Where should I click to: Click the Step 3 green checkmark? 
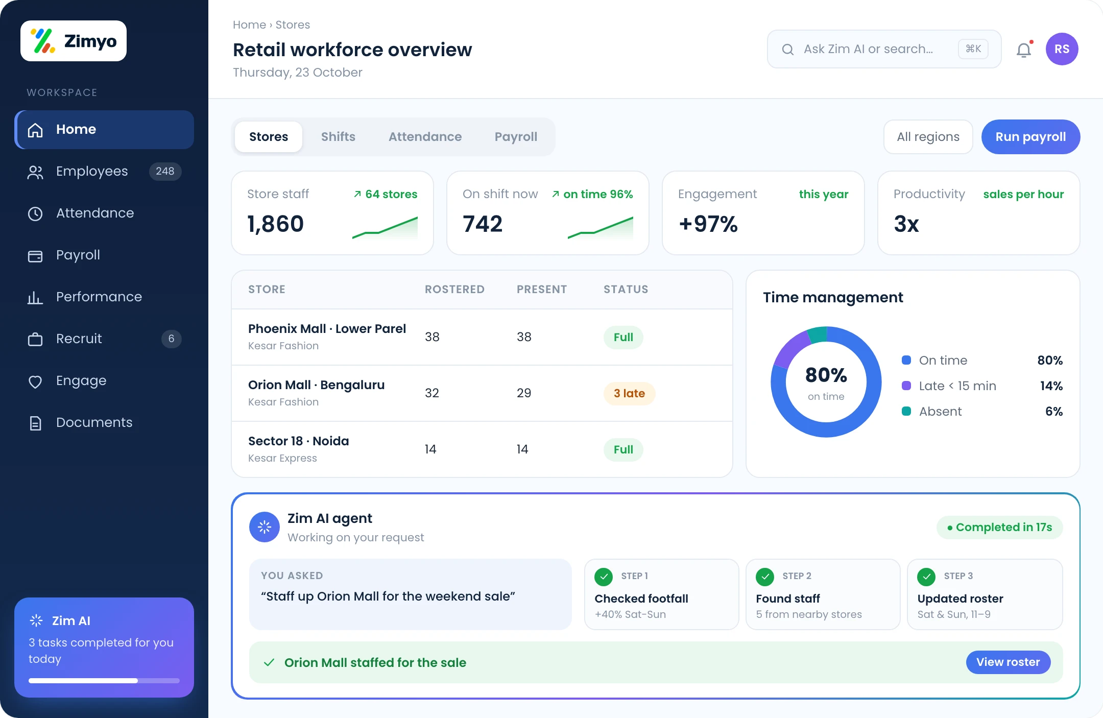[x=926, y=577]
